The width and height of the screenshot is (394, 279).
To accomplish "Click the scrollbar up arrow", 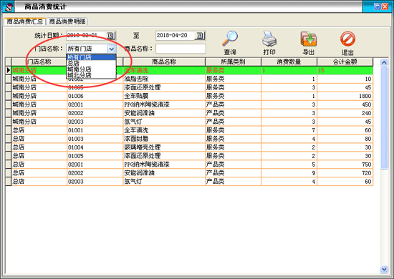I will point(384,62).
